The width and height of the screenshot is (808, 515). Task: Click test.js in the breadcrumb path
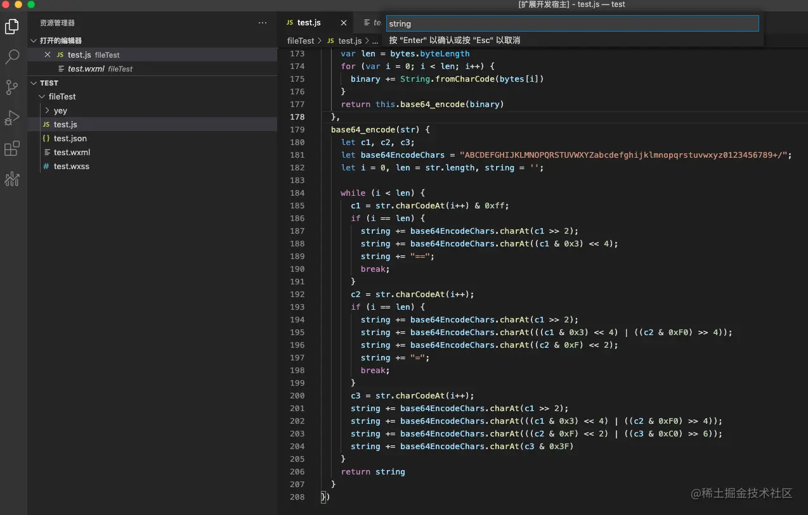349,41
